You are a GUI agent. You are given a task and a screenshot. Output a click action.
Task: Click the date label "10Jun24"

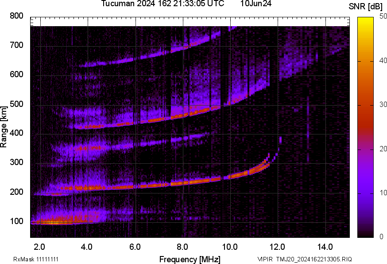click(x=256, y=4)
